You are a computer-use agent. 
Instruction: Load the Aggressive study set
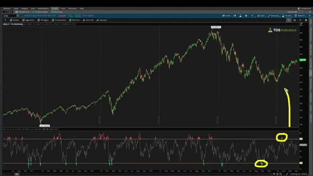tap(28, 20)
